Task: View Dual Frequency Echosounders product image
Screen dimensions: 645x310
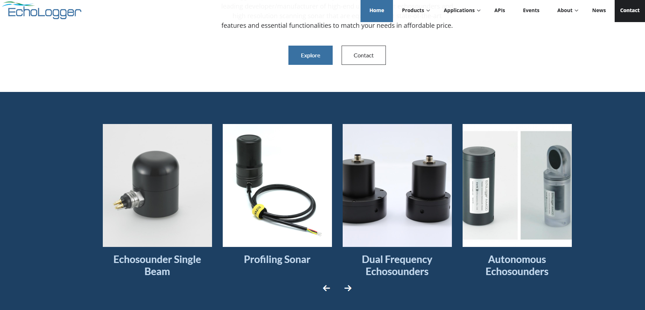Action: 397,185
